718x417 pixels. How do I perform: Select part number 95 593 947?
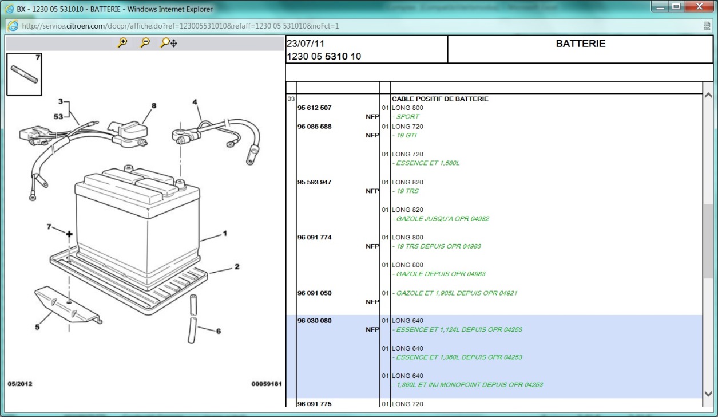click(x=314, y=182)
